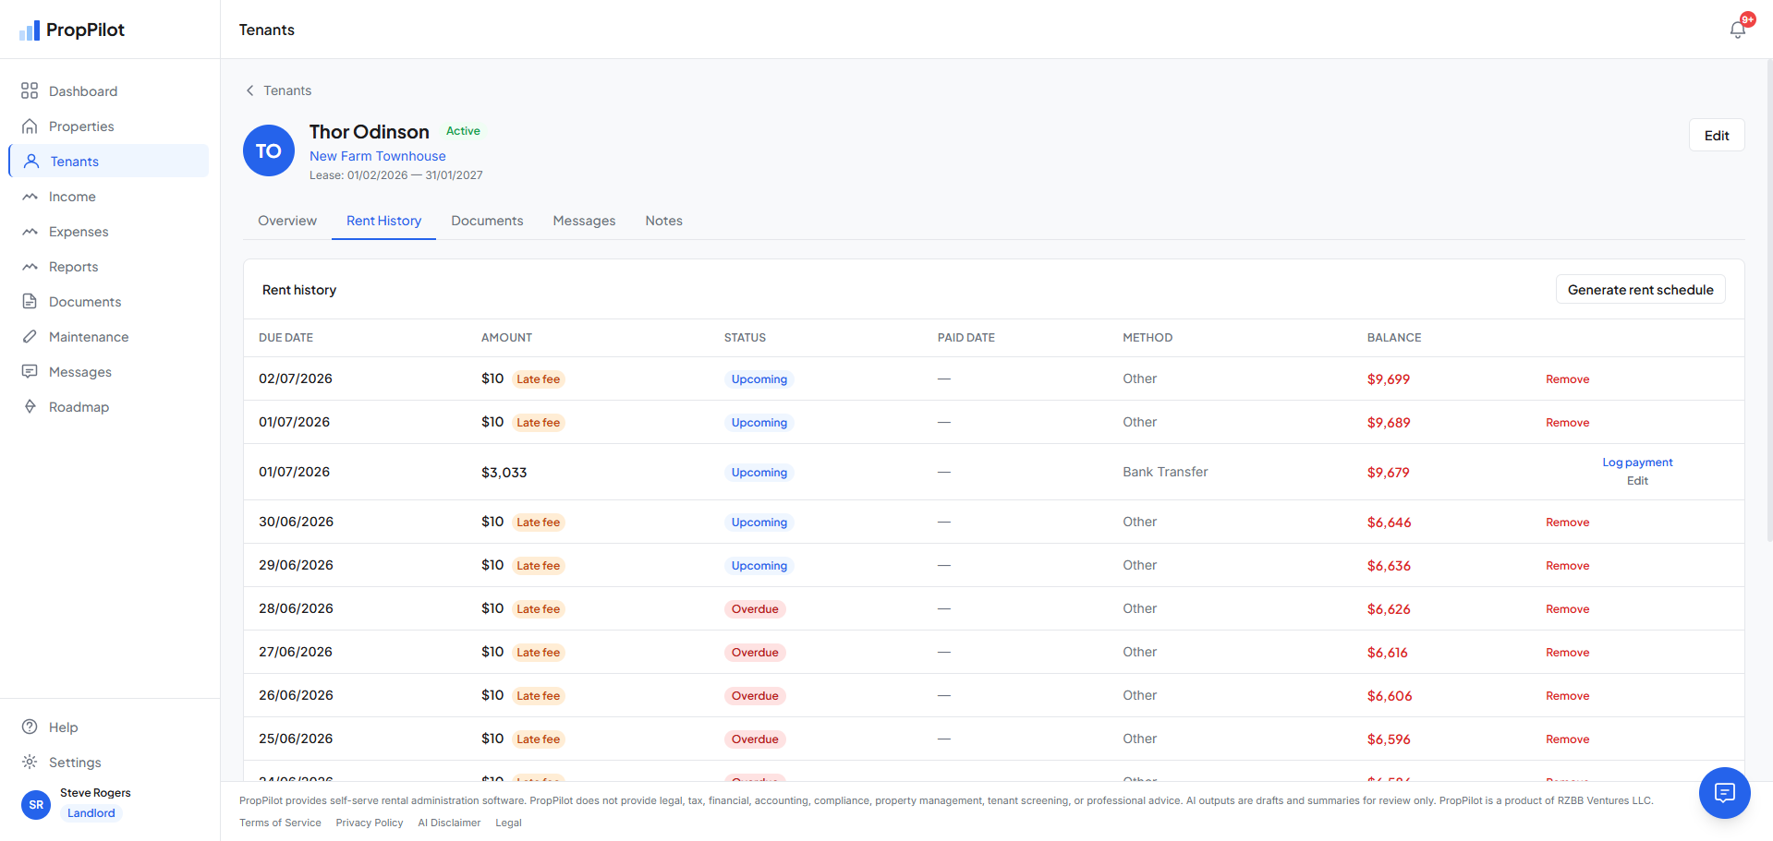This screenshot has height=841, width=1773.
Task: Click the Tenants person icon
Action: pos(31,161)
